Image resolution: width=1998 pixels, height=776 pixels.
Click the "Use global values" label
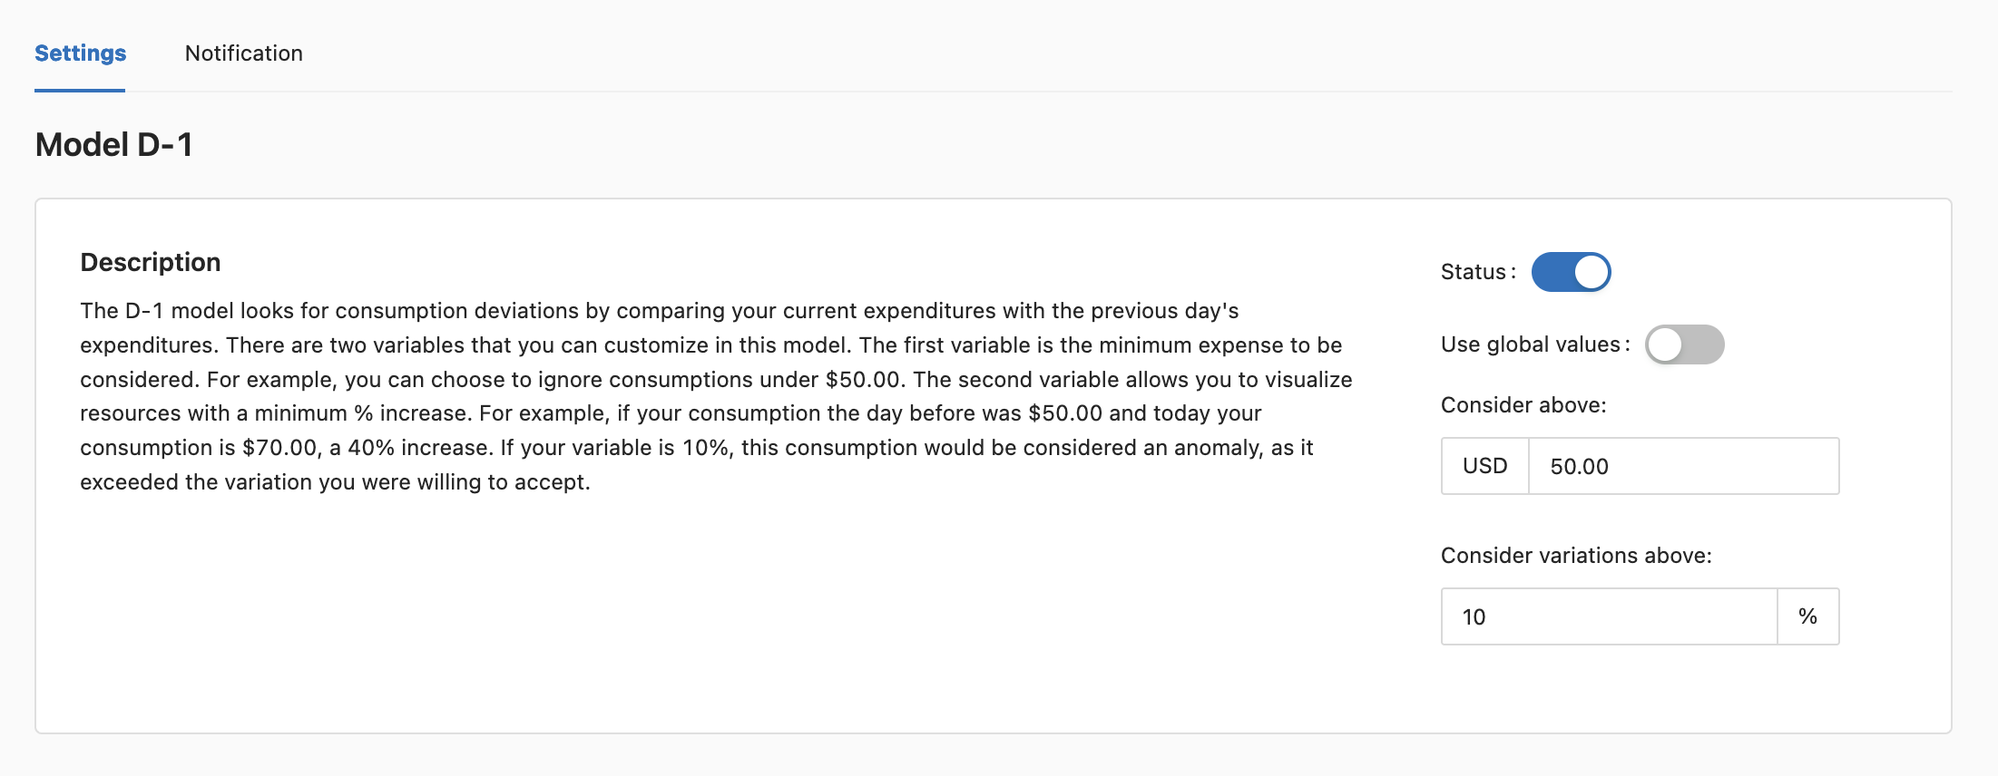pyautogui.click(x=1531, y=344)
